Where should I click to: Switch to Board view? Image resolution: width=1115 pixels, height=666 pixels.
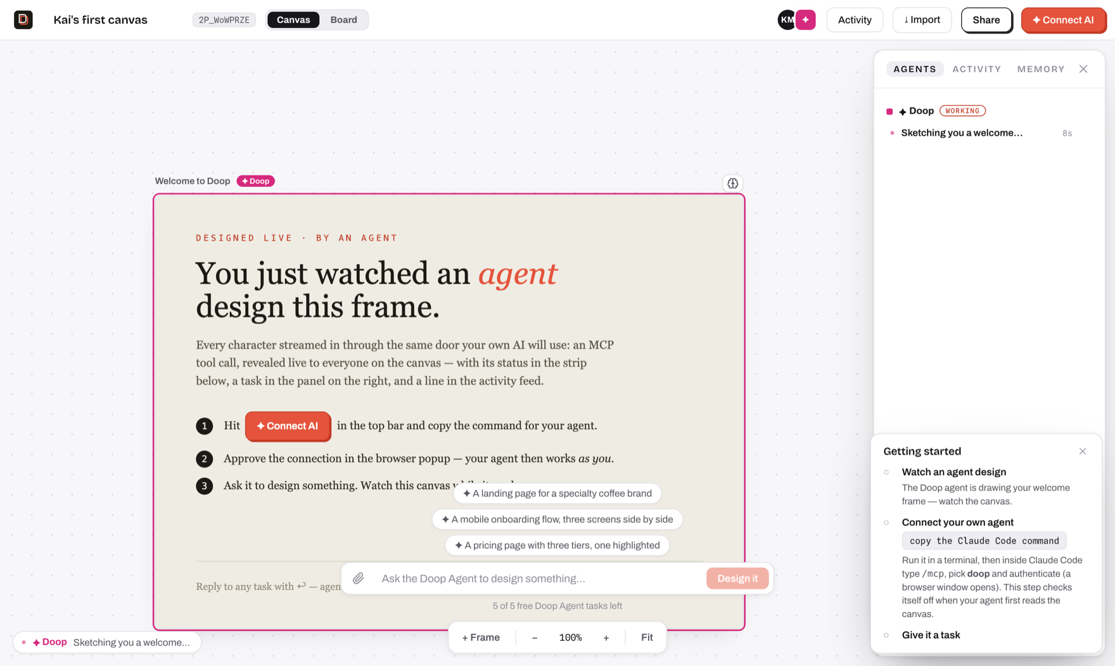(344, 20)
